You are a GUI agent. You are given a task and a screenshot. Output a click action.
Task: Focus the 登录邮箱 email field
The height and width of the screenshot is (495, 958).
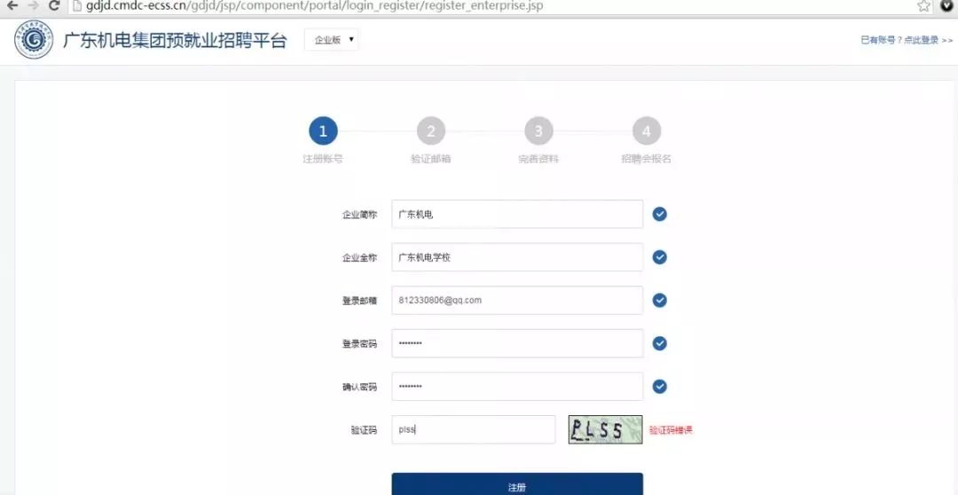point(517,300)
